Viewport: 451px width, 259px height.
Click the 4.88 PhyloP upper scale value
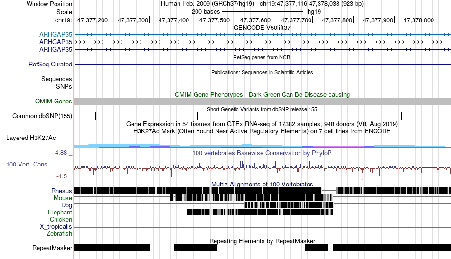[x=61, y=153]
